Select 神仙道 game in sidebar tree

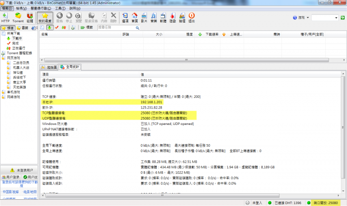point(18,72)
